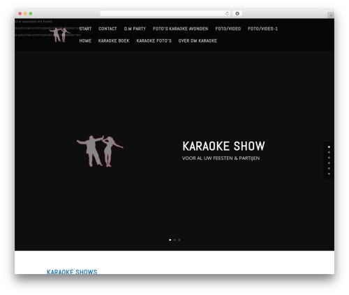Jump to second section via side dot navigation
This screenshot has height=295, width=349.
[x=329, y=152]
